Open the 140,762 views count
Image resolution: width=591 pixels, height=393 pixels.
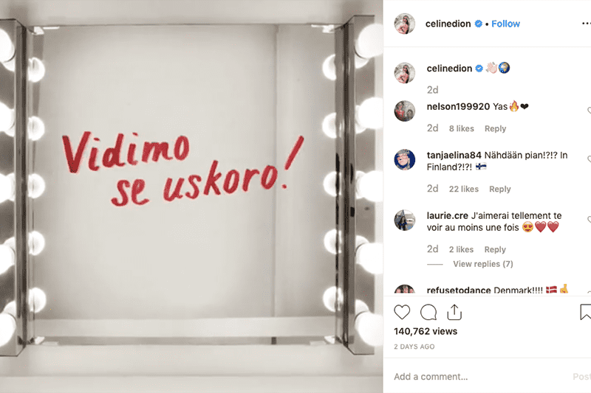click(426, 331)
